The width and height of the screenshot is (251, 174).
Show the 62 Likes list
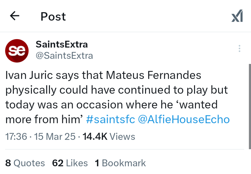[x=70, y=163]
